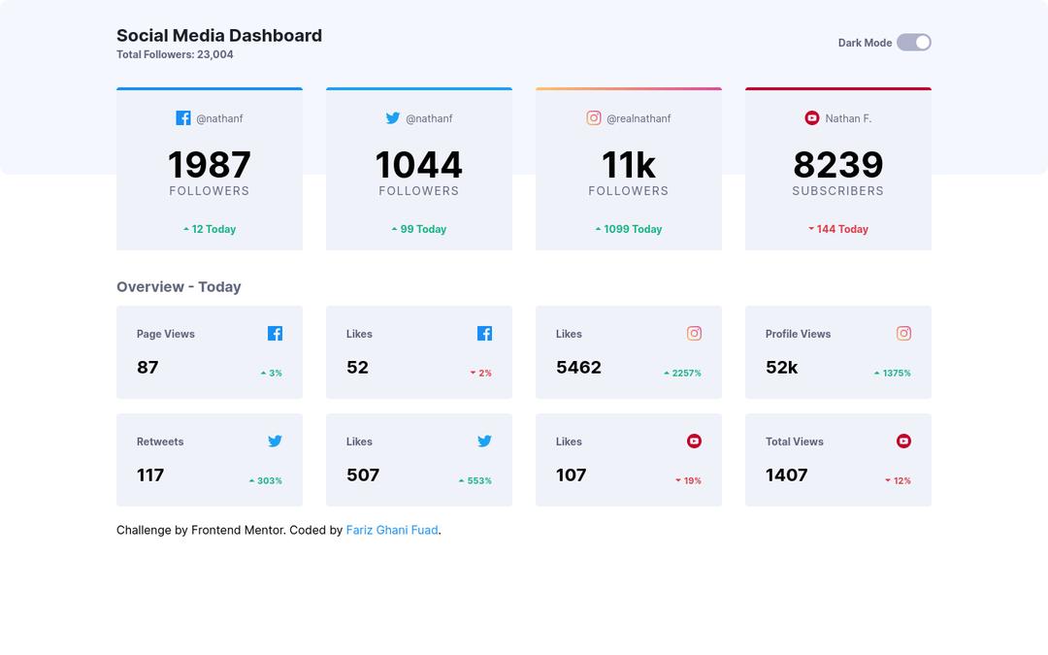Click Facebook icon beside @nathanf handle
Viewport: 1048px width, 655px height.
[x=182, y=118]
